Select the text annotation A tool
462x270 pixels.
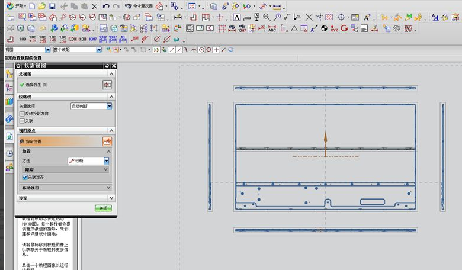[237, 17]
